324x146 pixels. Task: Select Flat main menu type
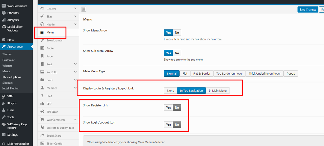click(185, 74)
